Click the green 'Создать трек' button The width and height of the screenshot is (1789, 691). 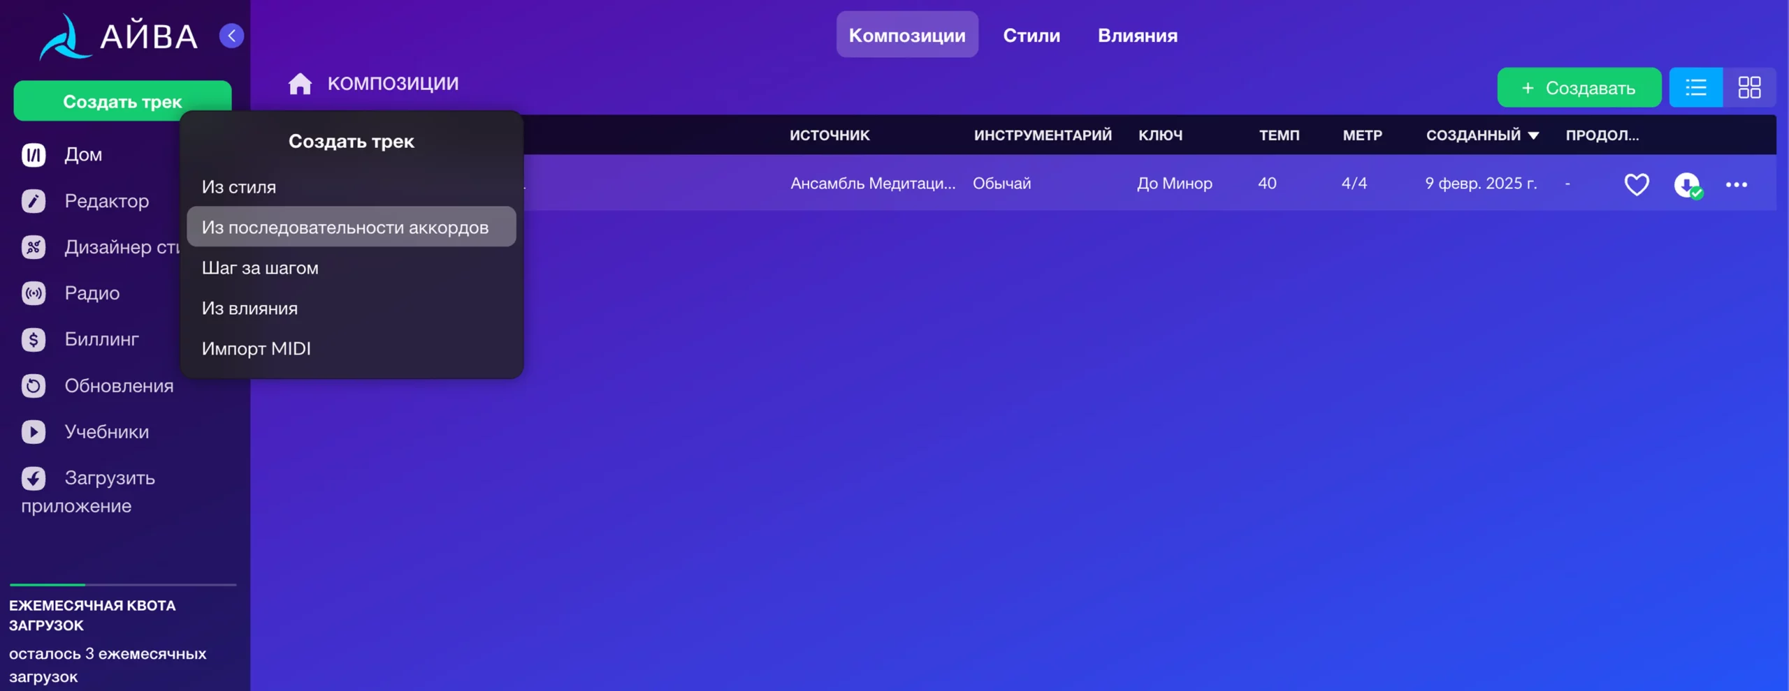(x=122, y=100)
